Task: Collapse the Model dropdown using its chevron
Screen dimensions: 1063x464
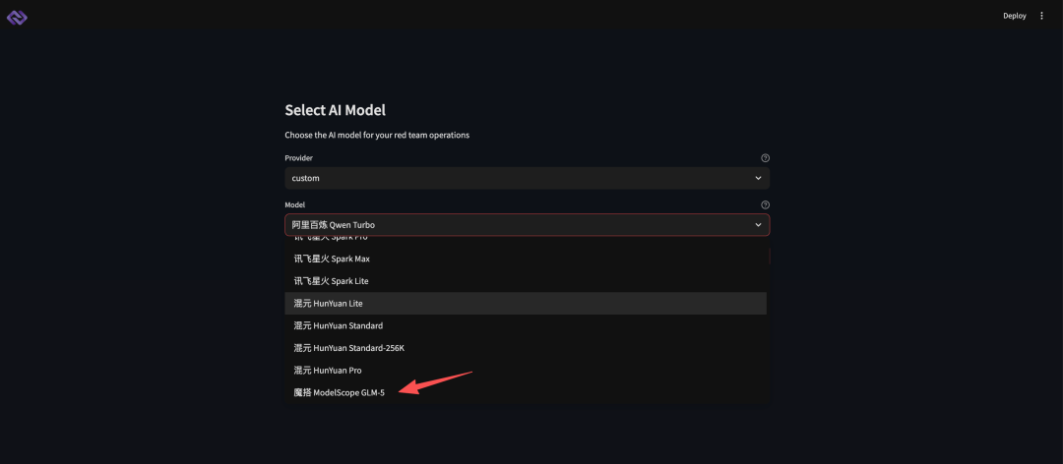Action: pyautogui.click(x=758, y=225)
